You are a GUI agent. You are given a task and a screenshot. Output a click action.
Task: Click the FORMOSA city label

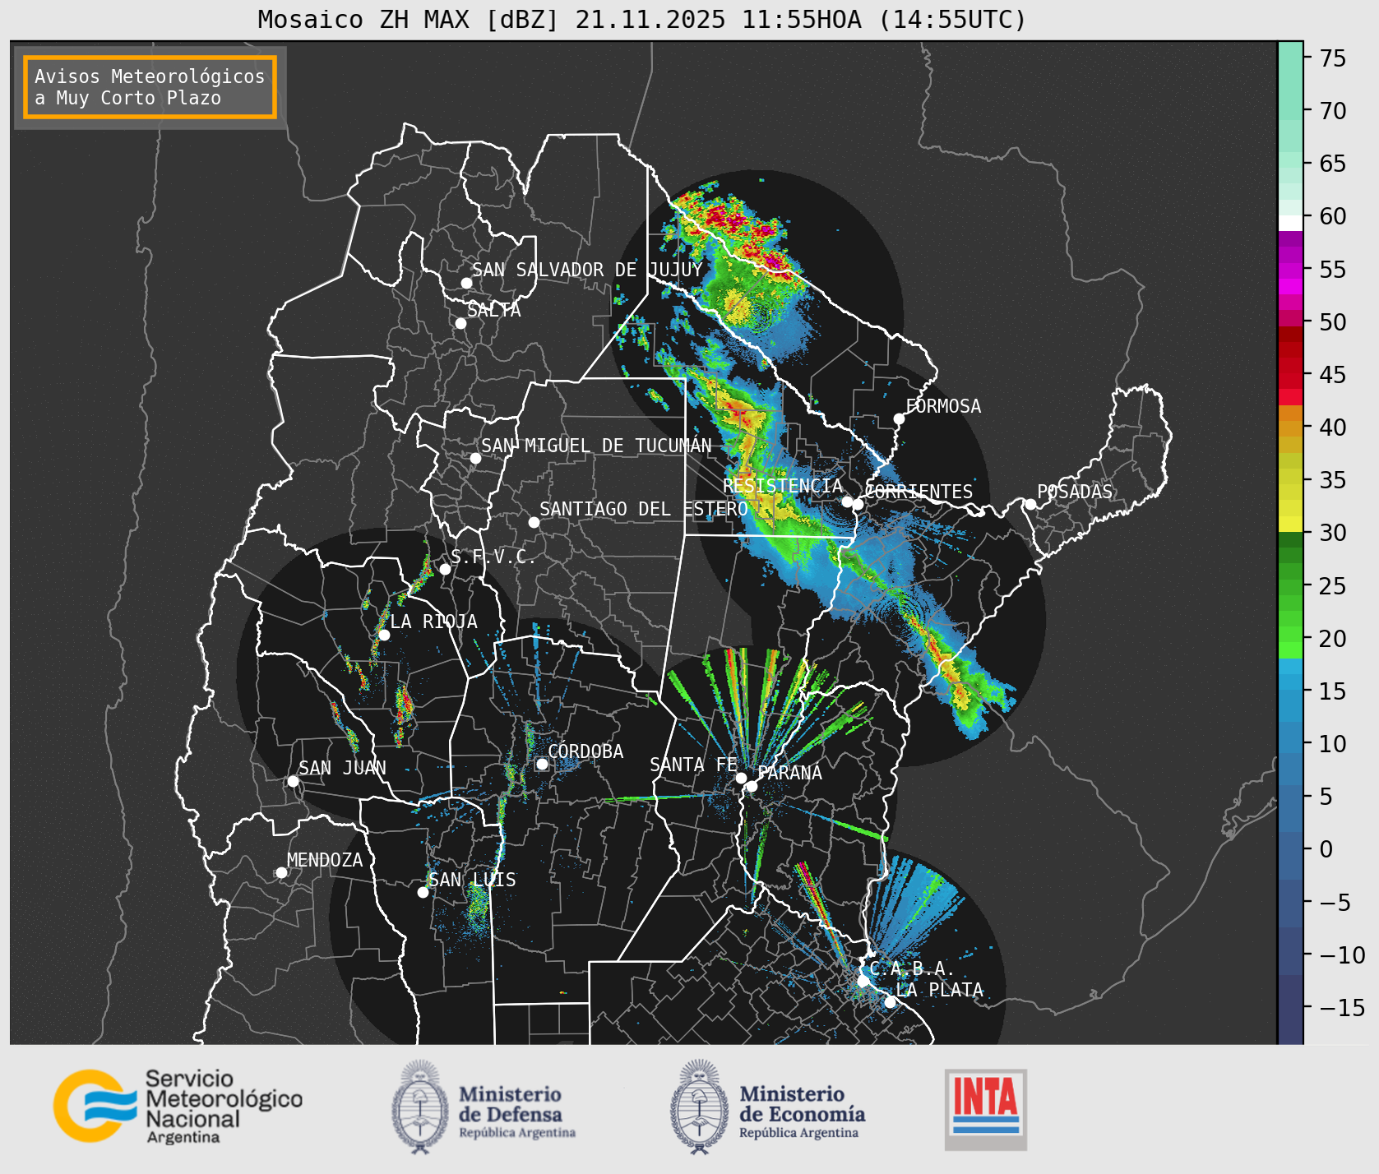coord(943,406)
